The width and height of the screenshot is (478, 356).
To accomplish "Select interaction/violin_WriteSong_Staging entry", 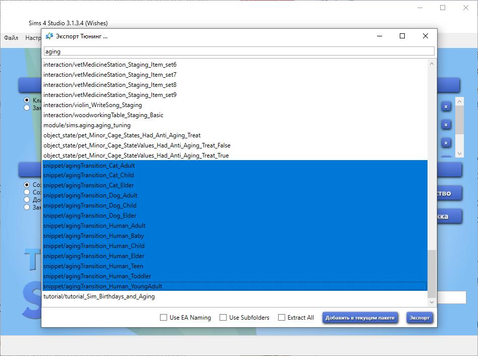I will pyautogui.click(x=92, y=105).
